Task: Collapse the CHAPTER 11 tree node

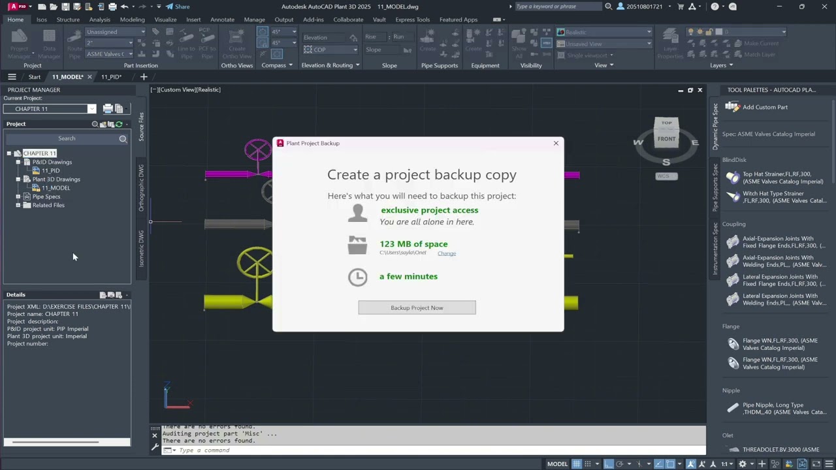Action: (9, 153)
